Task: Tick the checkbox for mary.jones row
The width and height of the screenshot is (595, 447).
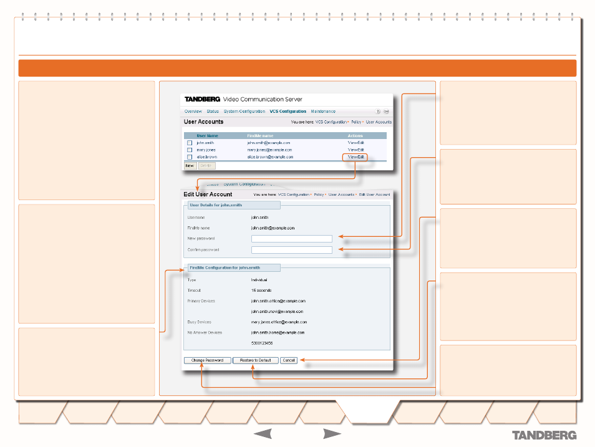Action: pos(190,150)
